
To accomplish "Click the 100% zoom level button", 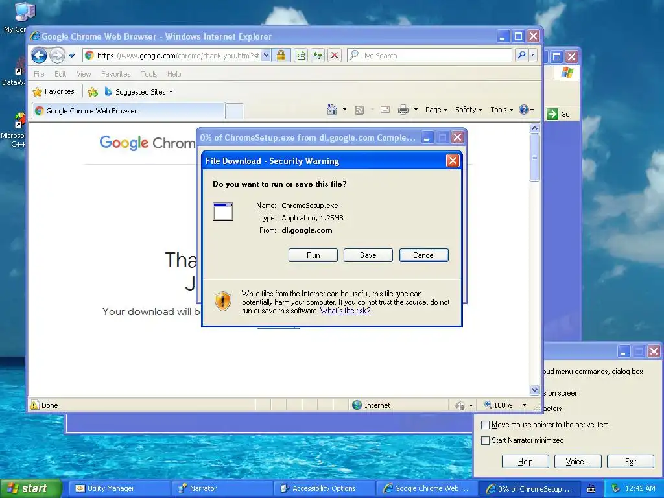I will (498, 405).
